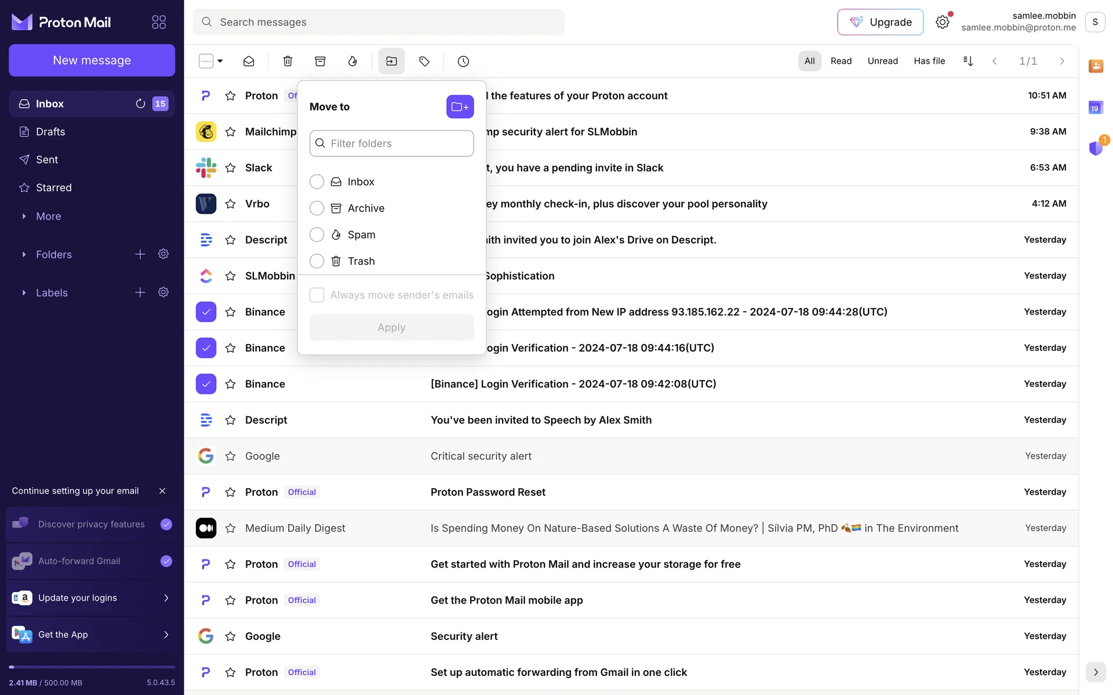This screenshot has height=695, width=1113.
Task: Click the archive icon in toolbar
Action: point(320,61)
